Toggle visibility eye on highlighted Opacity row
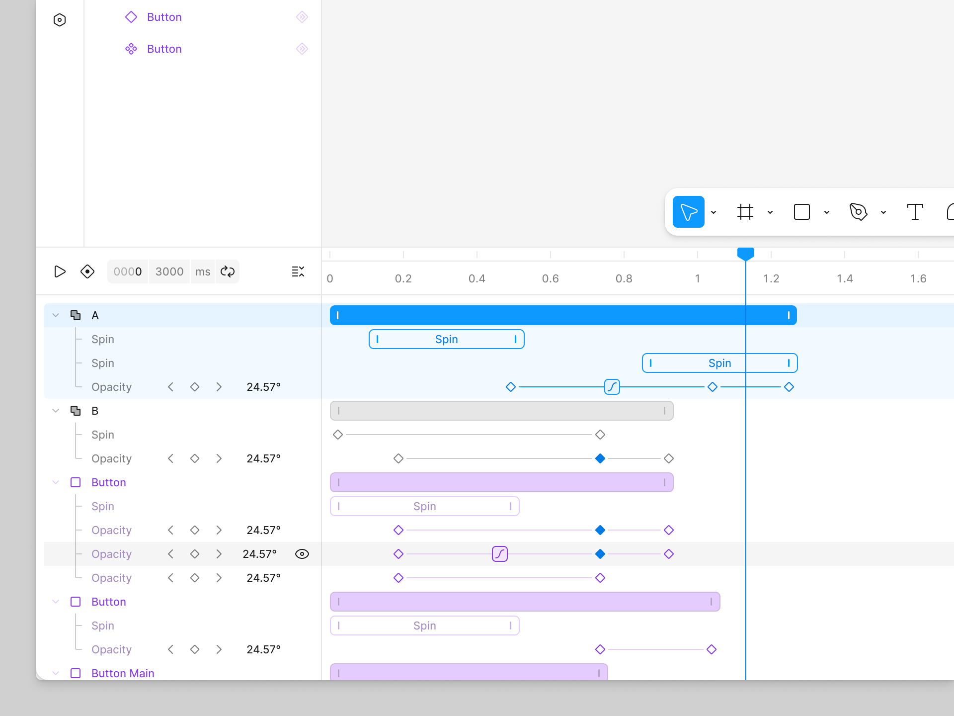The width and height of the screenshot is (954, 716). (x=302, y=554)
